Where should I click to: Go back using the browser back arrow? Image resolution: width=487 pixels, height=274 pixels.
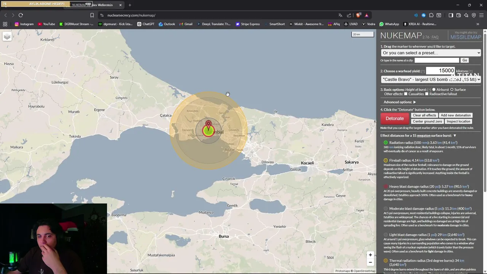point(5,15)
